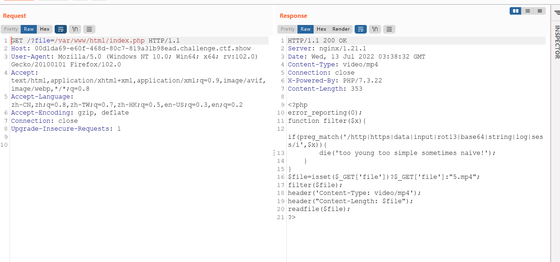The height and width of the screenshot is (262, 560).
Task: Open hamburger options menu in Request panel
Action: click(89, 29)
